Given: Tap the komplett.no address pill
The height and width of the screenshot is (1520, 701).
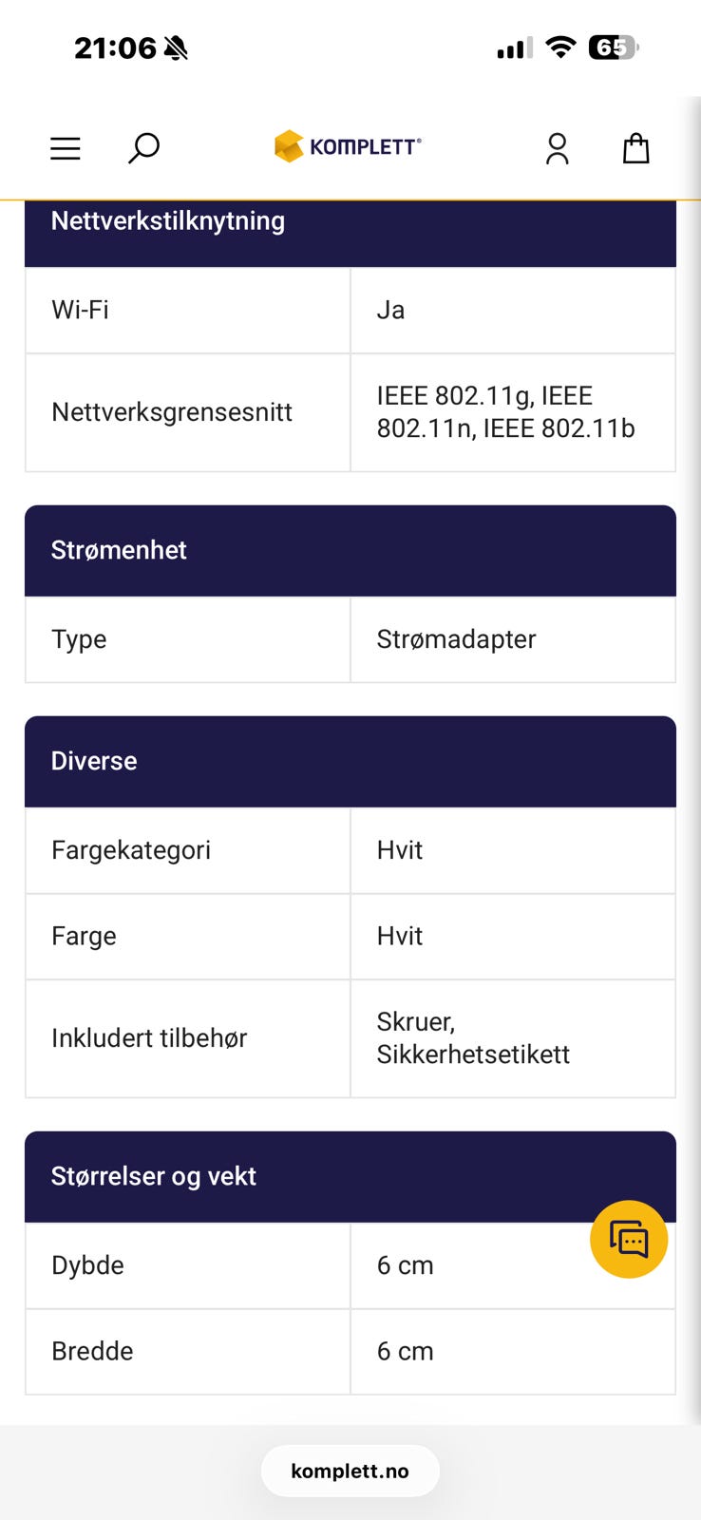Looking at the screenshot, I should tap(350, 1471).
